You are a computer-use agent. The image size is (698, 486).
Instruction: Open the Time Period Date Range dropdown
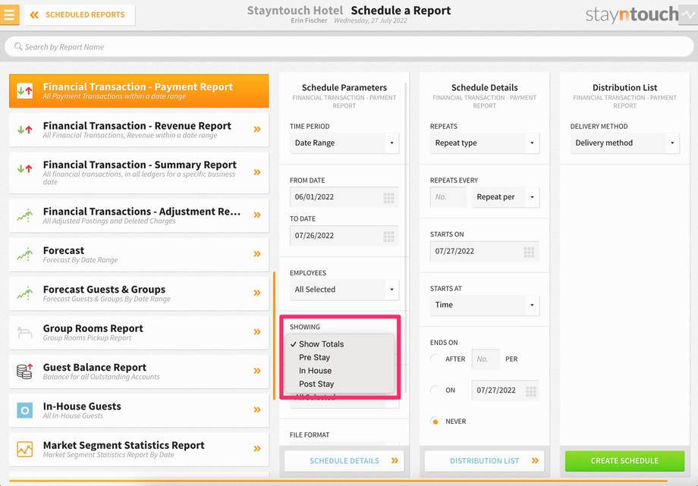click(x=344, y=143)
